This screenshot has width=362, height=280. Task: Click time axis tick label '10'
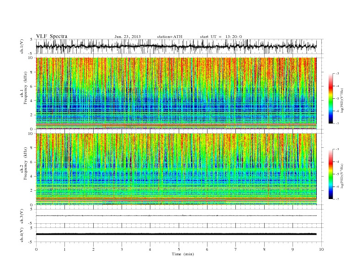click(x=321, y=249)
